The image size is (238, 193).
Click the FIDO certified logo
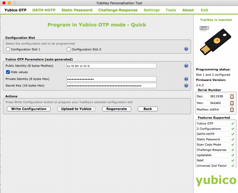click(204, 28)
